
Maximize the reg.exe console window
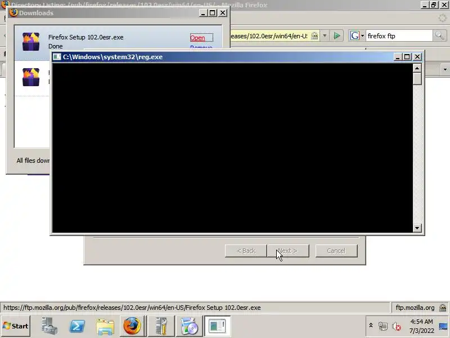click(407, 57)
